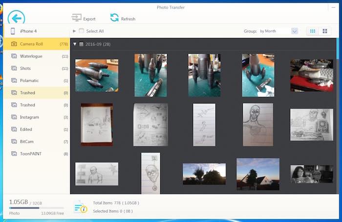Click the Export icon in toolbar
This screenshot has width=342, height=222.
77,18
